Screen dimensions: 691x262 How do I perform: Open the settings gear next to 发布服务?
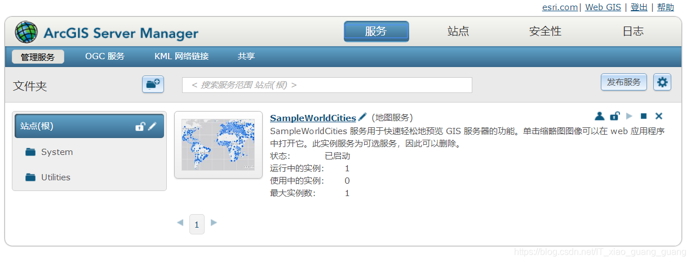(x=662, y=82)
